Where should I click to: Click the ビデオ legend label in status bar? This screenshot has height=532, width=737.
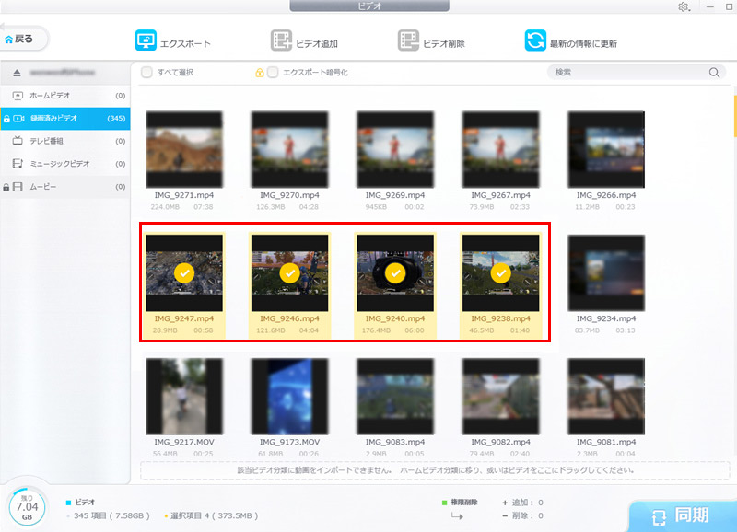[x=85, y=503]
